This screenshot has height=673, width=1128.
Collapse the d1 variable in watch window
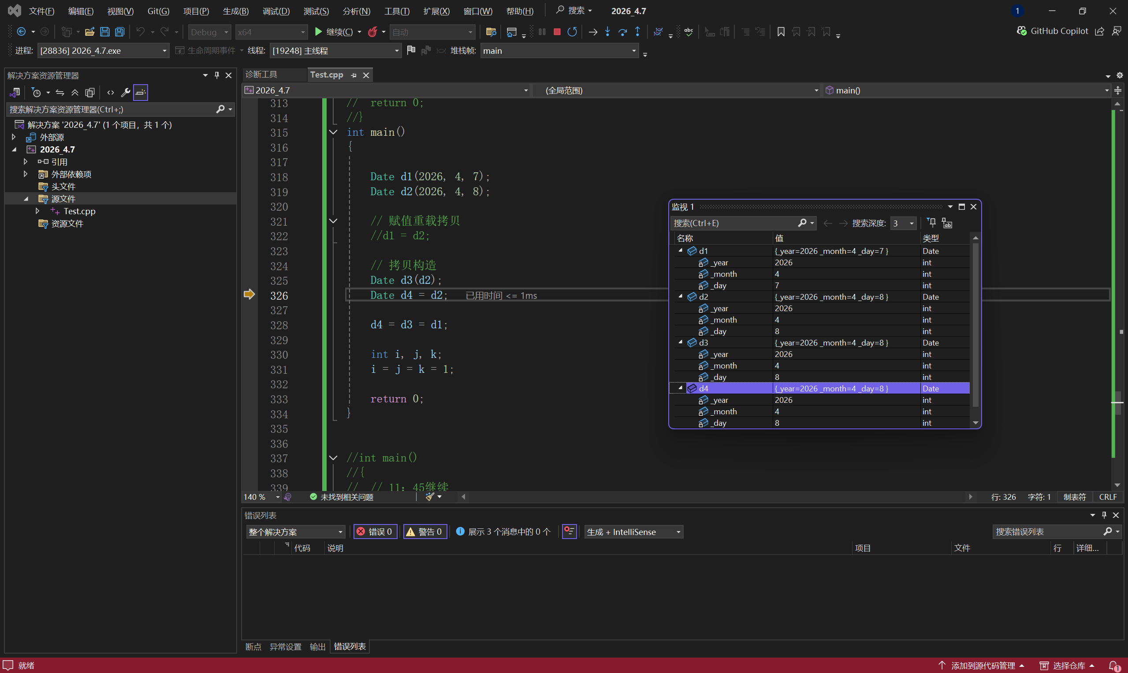(680, 250)
